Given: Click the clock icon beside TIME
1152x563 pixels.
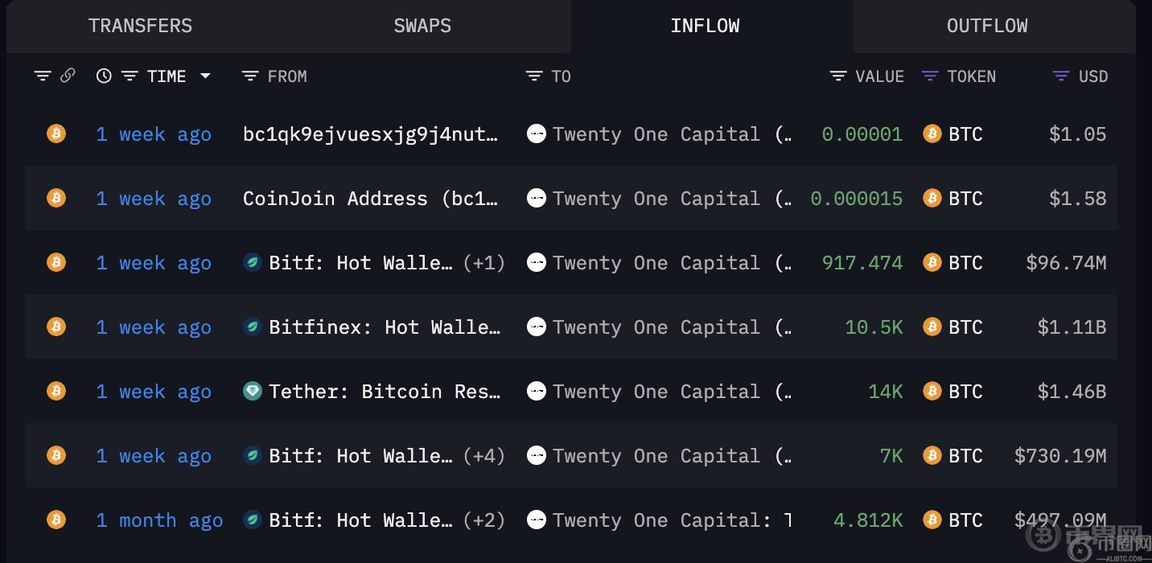Looking at the screenshot, I should pyautogui.click(x=104, y=76).
